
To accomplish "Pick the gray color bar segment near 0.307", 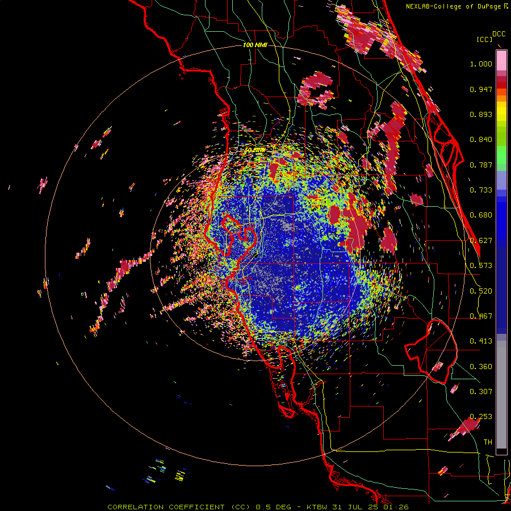I will 501,395.
